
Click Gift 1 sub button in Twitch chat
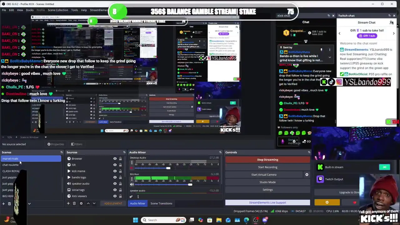point(367,36)
